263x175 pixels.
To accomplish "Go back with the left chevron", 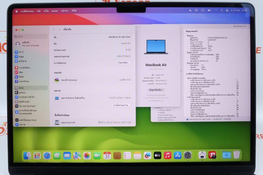I will click(x=54, y=29).
